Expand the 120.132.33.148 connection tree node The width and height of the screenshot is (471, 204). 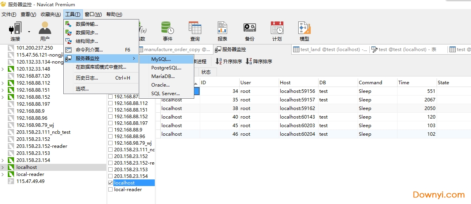[3, 69]
